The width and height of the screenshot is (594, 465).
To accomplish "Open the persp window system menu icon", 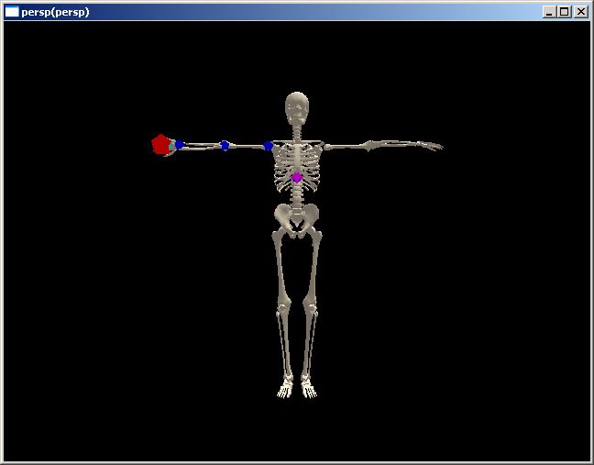I will (12, 12).
